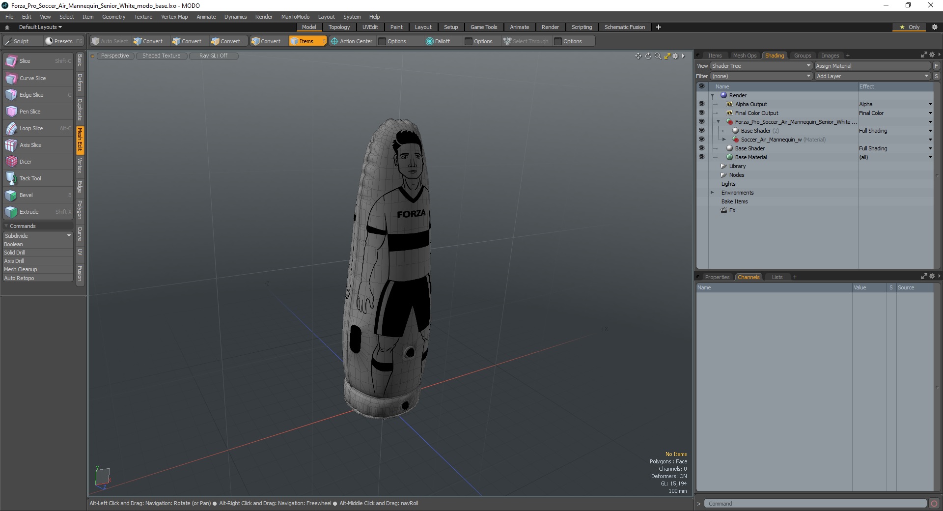The width and height of the screenshot is (943, 511).
Task: Click the Assign Material button
Action: [872, 66]
